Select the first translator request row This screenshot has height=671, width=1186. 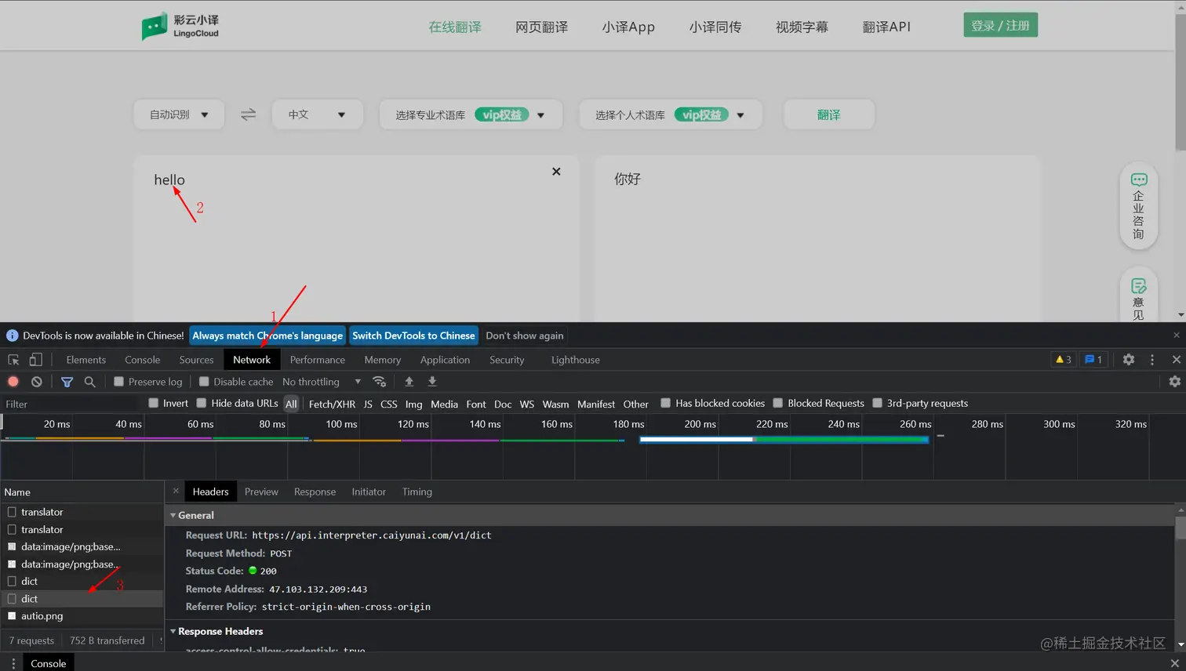coord(82,512)
